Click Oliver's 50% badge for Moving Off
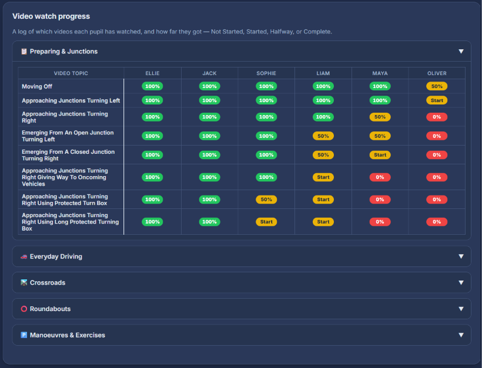Viewport: 482px width, 368px height. coord(437,86)
